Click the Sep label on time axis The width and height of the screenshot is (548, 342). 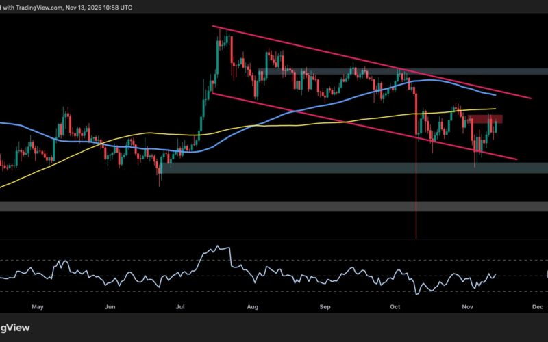tap(325, 307)
